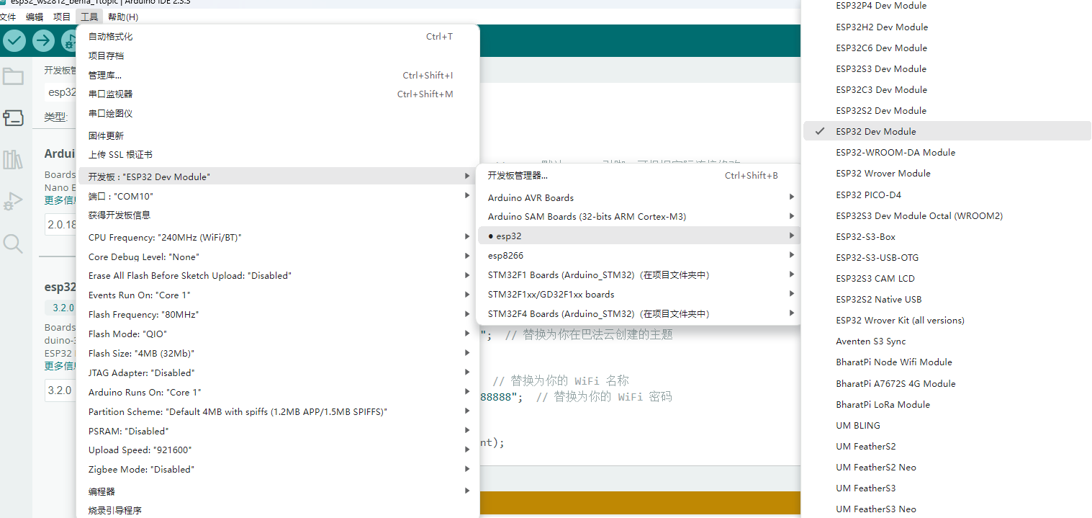This screenshot has width=1092, height=518.
Task: Expand Erase All Flash Before Sketch Upload submenu
Action: (x=278, y=275)
